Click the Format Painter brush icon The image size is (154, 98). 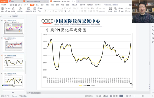(x=13, y=9)
